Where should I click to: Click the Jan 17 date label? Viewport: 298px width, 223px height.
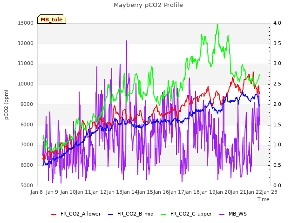point(176,192)
